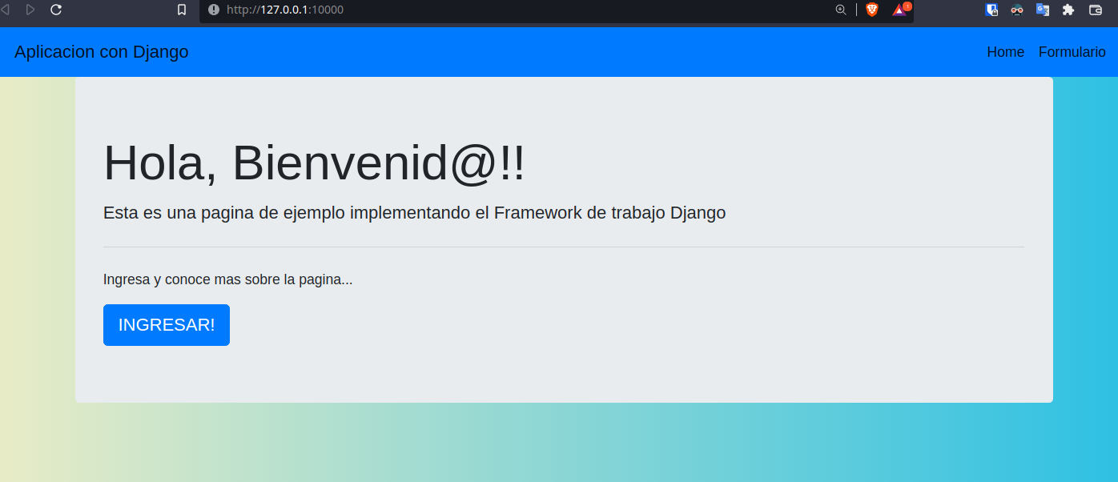Screen dimensions: 1118x482
Task: Click the browser forward arrow
Action: click(x=30, y=10)
